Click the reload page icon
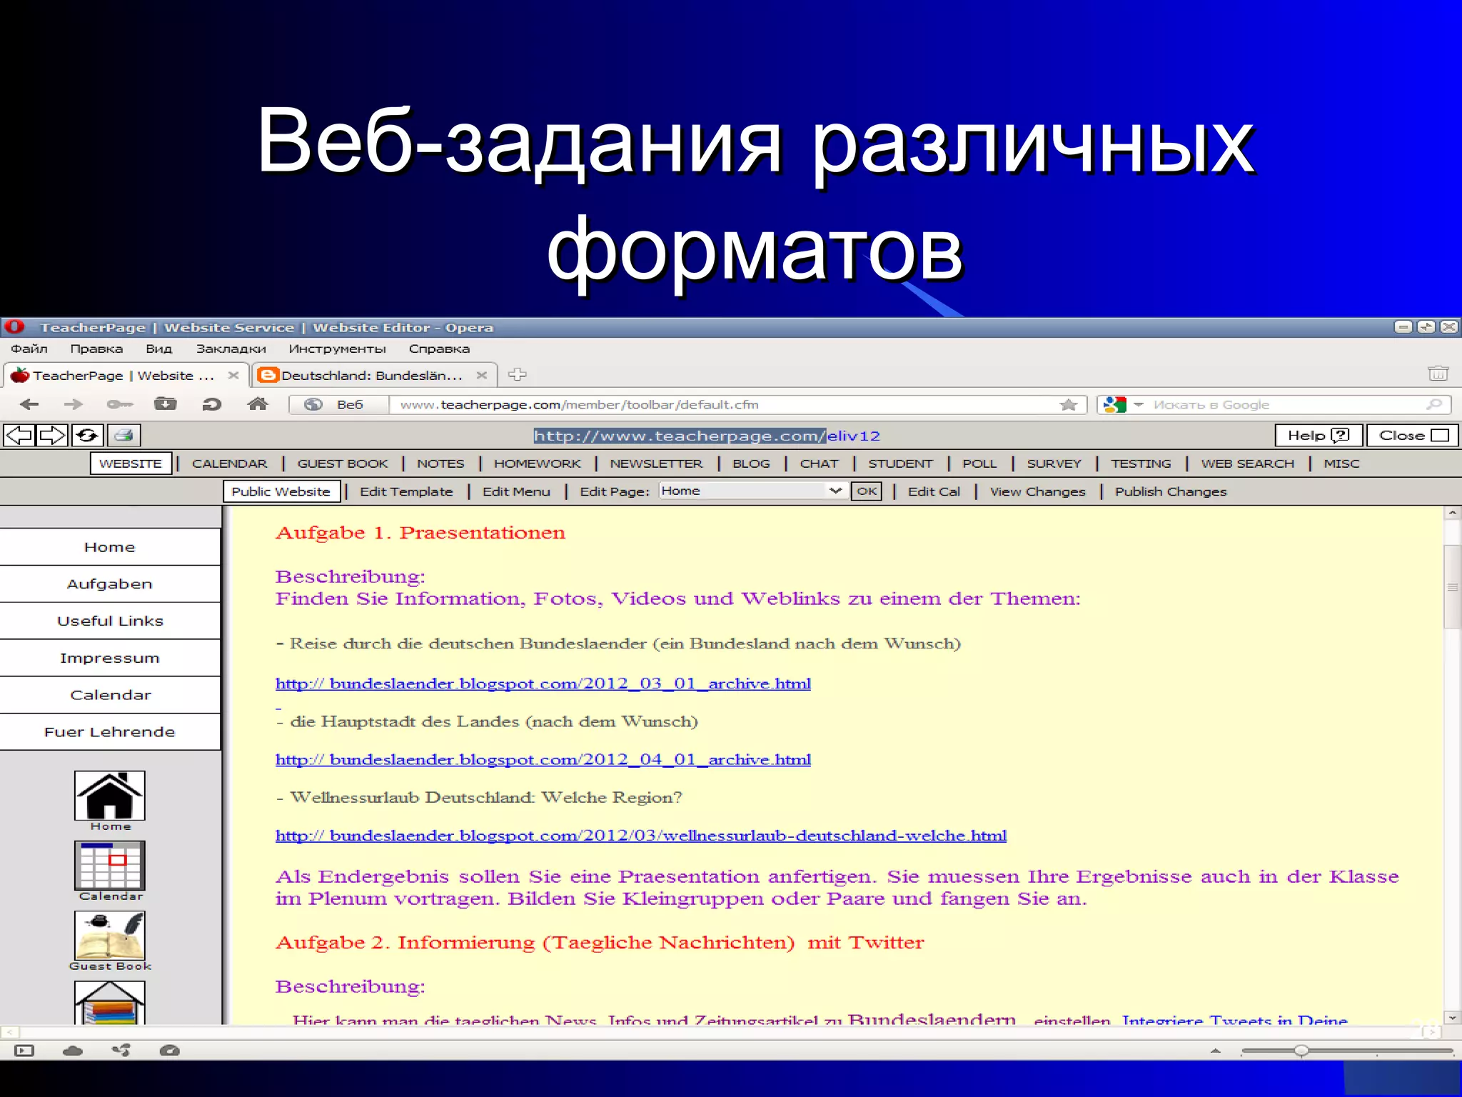The image size is (1462, 1097). coord(211,404)
